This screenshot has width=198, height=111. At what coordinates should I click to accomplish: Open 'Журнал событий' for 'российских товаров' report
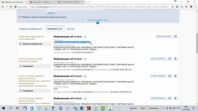(x=158, y=58)
